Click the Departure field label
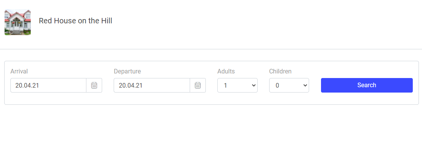The width and height of the screenshot is (422, 166). pyautogui.click(x=127, y=72)
